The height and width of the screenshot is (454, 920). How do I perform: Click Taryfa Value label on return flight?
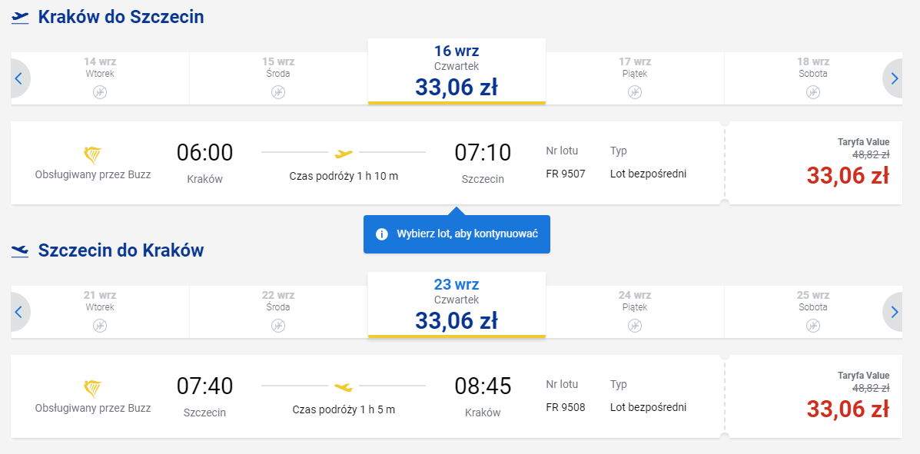pos(864,376)
